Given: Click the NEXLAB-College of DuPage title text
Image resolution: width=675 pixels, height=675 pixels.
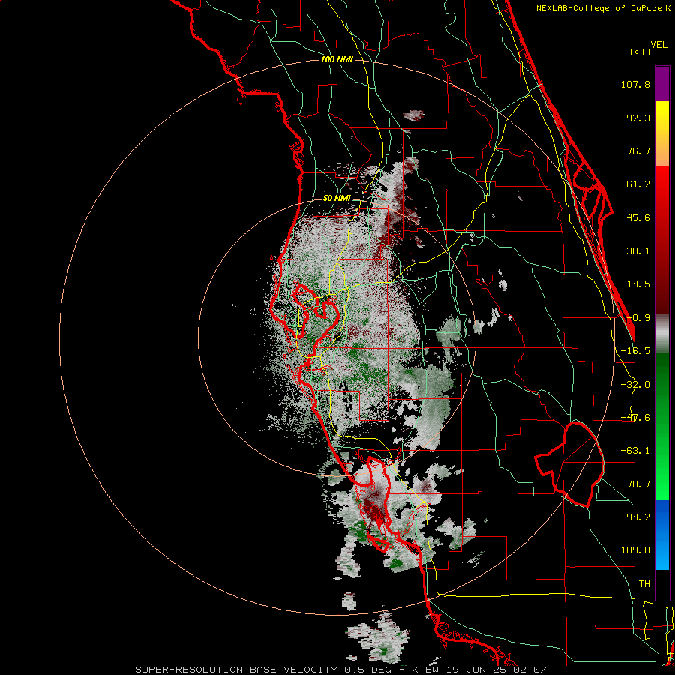Looking at the screenshot, I should 603,8.
